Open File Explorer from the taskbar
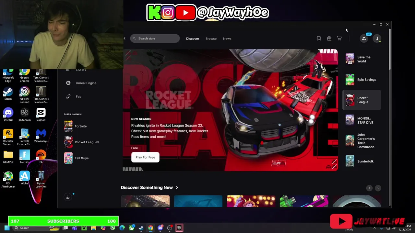Screen dimensions: 415x233 (93, 228)
